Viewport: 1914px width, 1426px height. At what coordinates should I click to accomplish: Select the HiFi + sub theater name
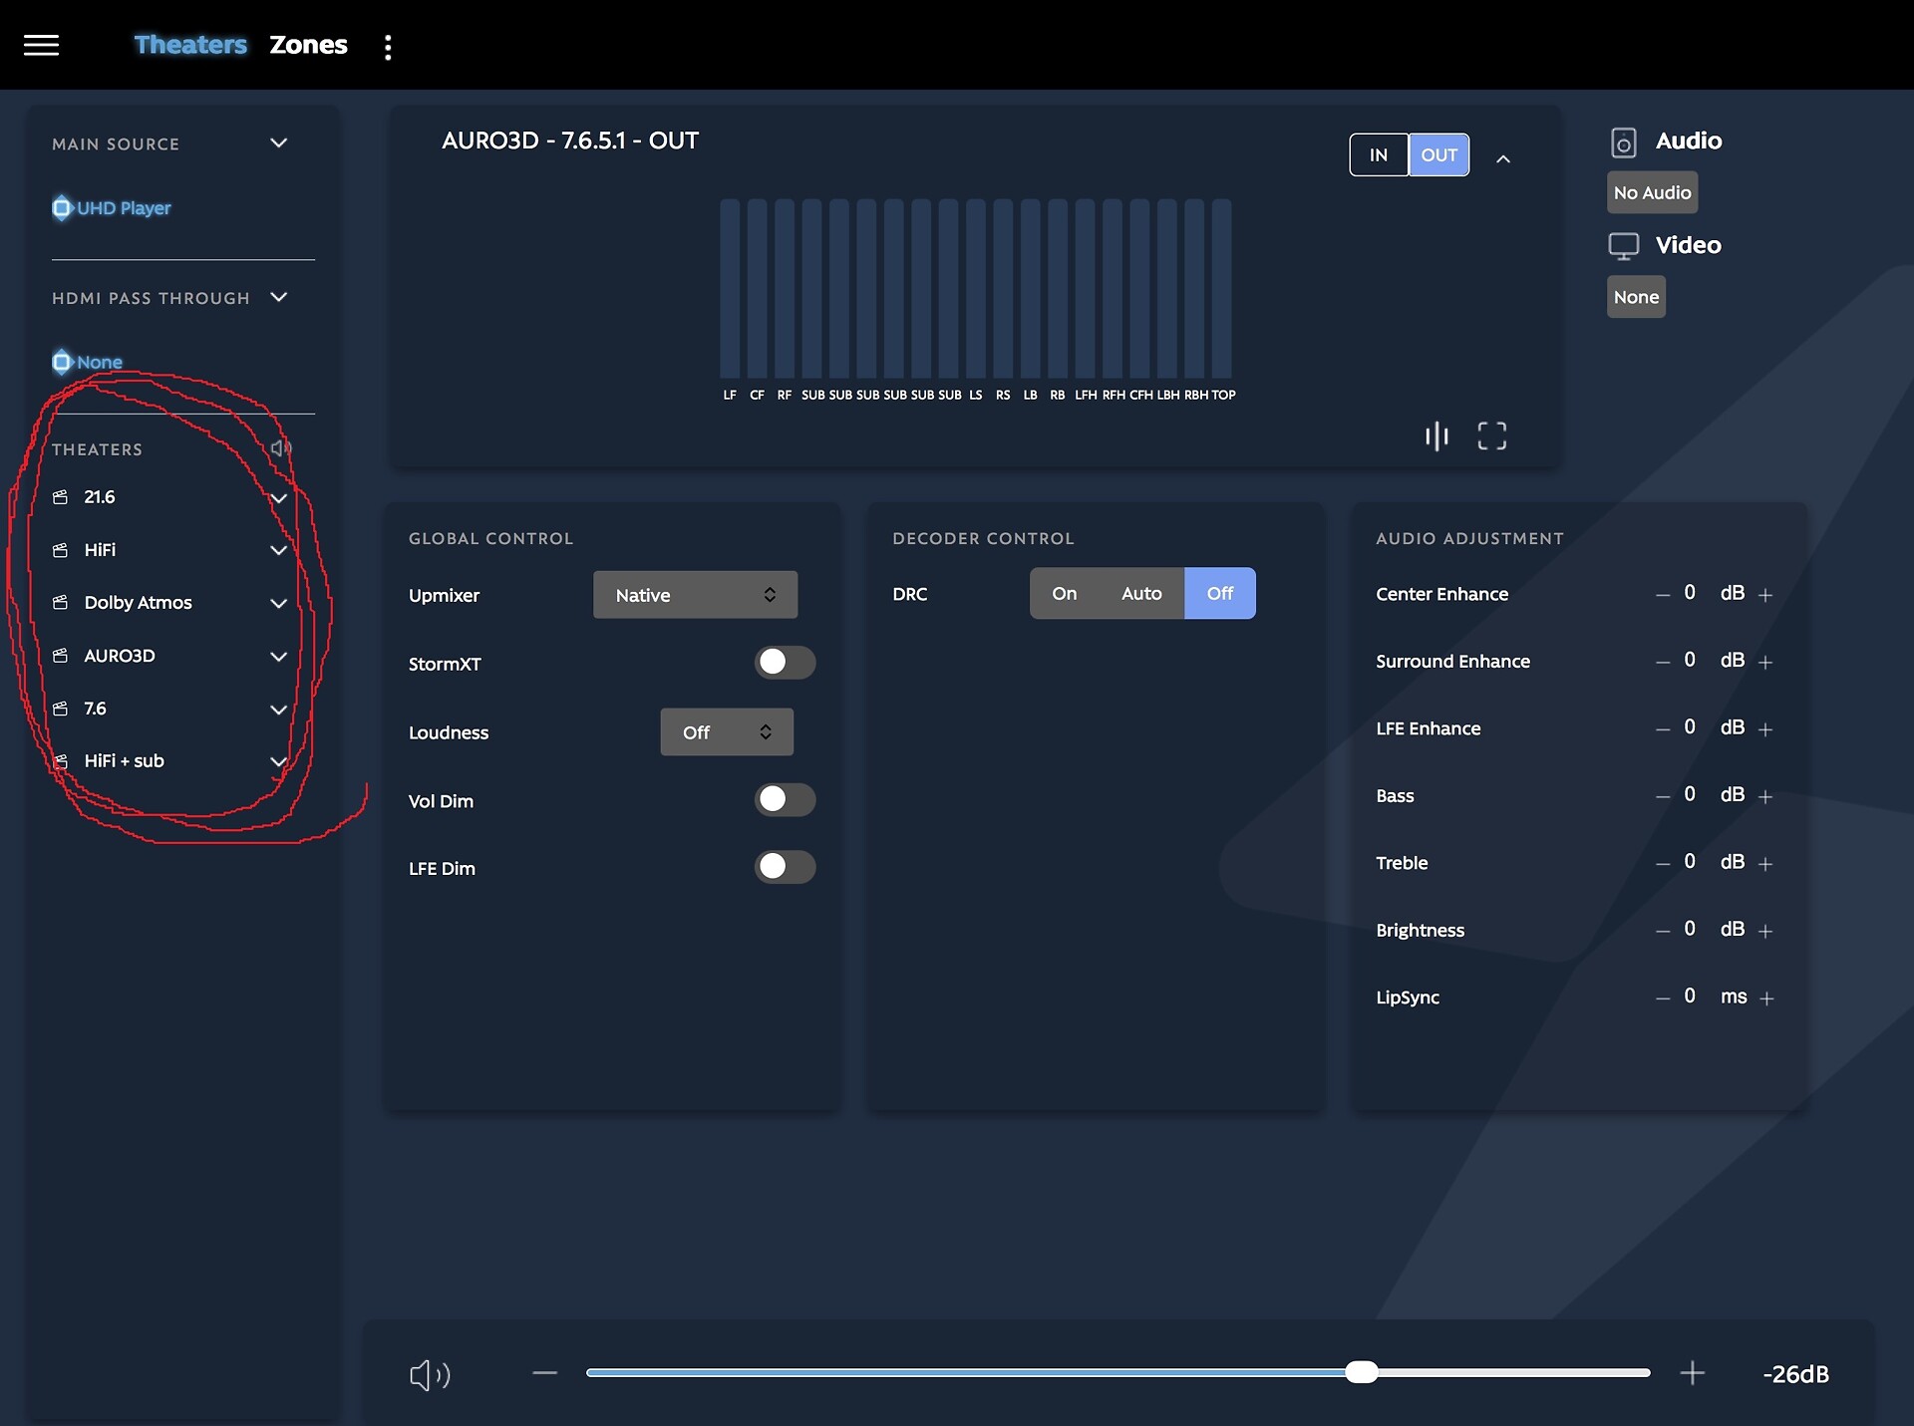click(124, 761)
